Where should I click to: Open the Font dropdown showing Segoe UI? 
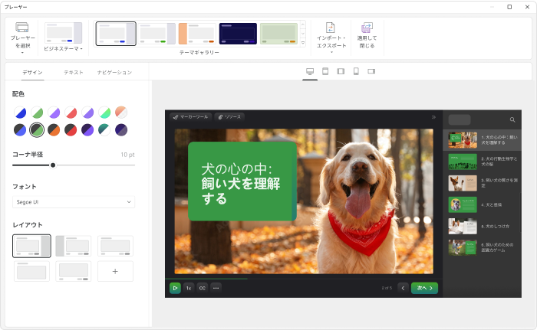tap(74, 202)
